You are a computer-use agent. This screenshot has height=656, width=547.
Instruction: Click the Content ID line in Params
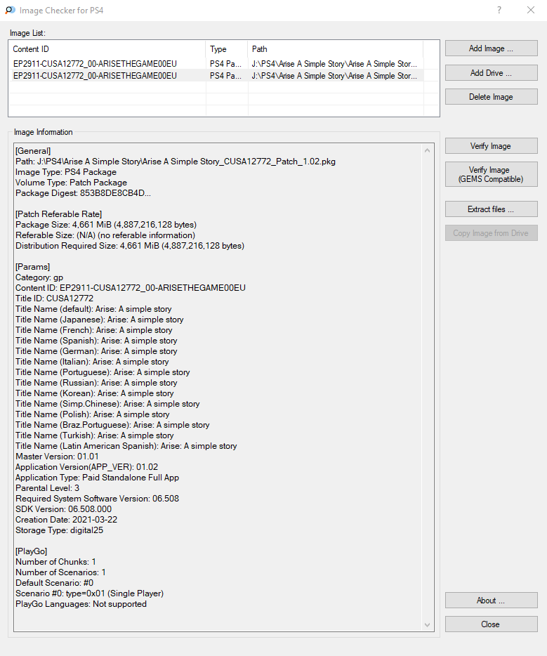coord(131,288)
